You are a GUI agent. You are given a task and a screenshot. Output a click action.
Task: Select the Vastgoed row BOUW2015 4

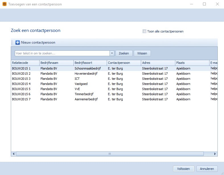click(85, 84)
